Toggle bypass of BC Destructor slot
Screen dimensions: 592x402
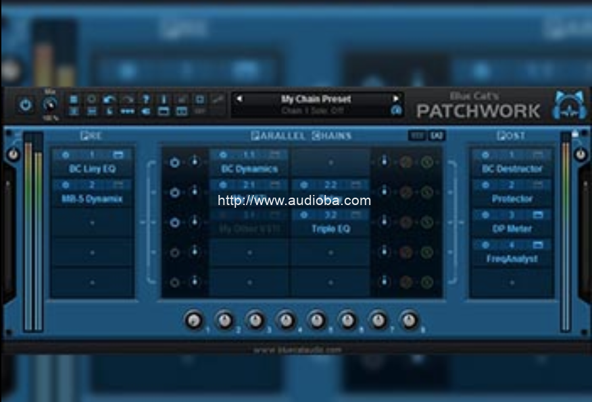(x=485, y=155)
